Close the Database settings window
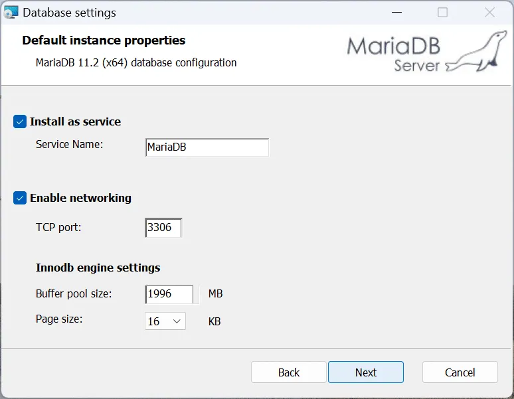This screenshot has height=399, width=514. click(489, 13)
